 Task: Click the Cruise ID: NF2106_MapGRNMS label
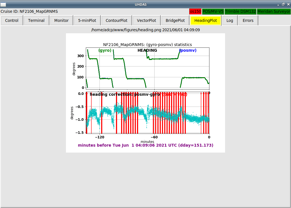click(x=29, y=11)
